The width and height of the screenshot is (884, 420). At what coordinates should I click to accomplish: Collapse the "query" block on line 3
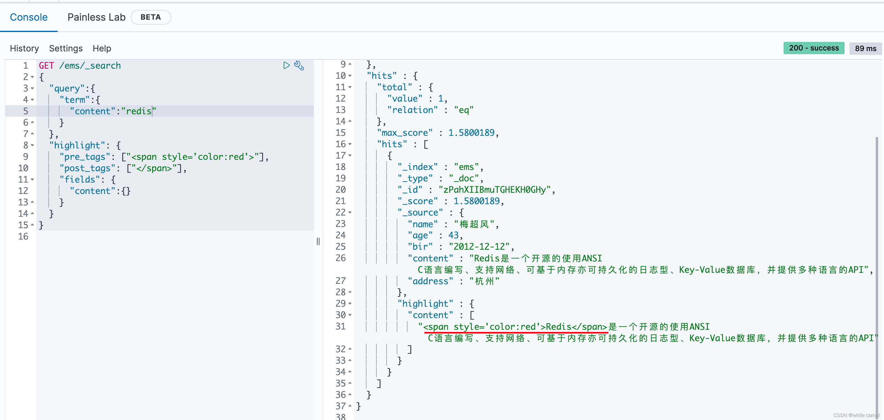[x=32, y=89]
